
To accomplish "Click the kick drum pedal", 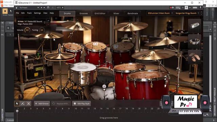I will tap(104, 92).
